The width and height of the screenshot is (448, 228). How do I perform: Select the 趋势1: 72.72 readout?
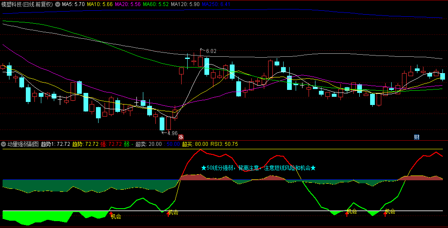(x=56, y=144)
